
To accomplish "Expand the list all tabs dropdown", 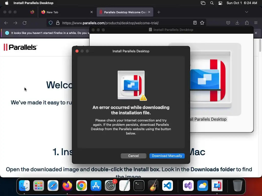I will [x=246, y=12].
